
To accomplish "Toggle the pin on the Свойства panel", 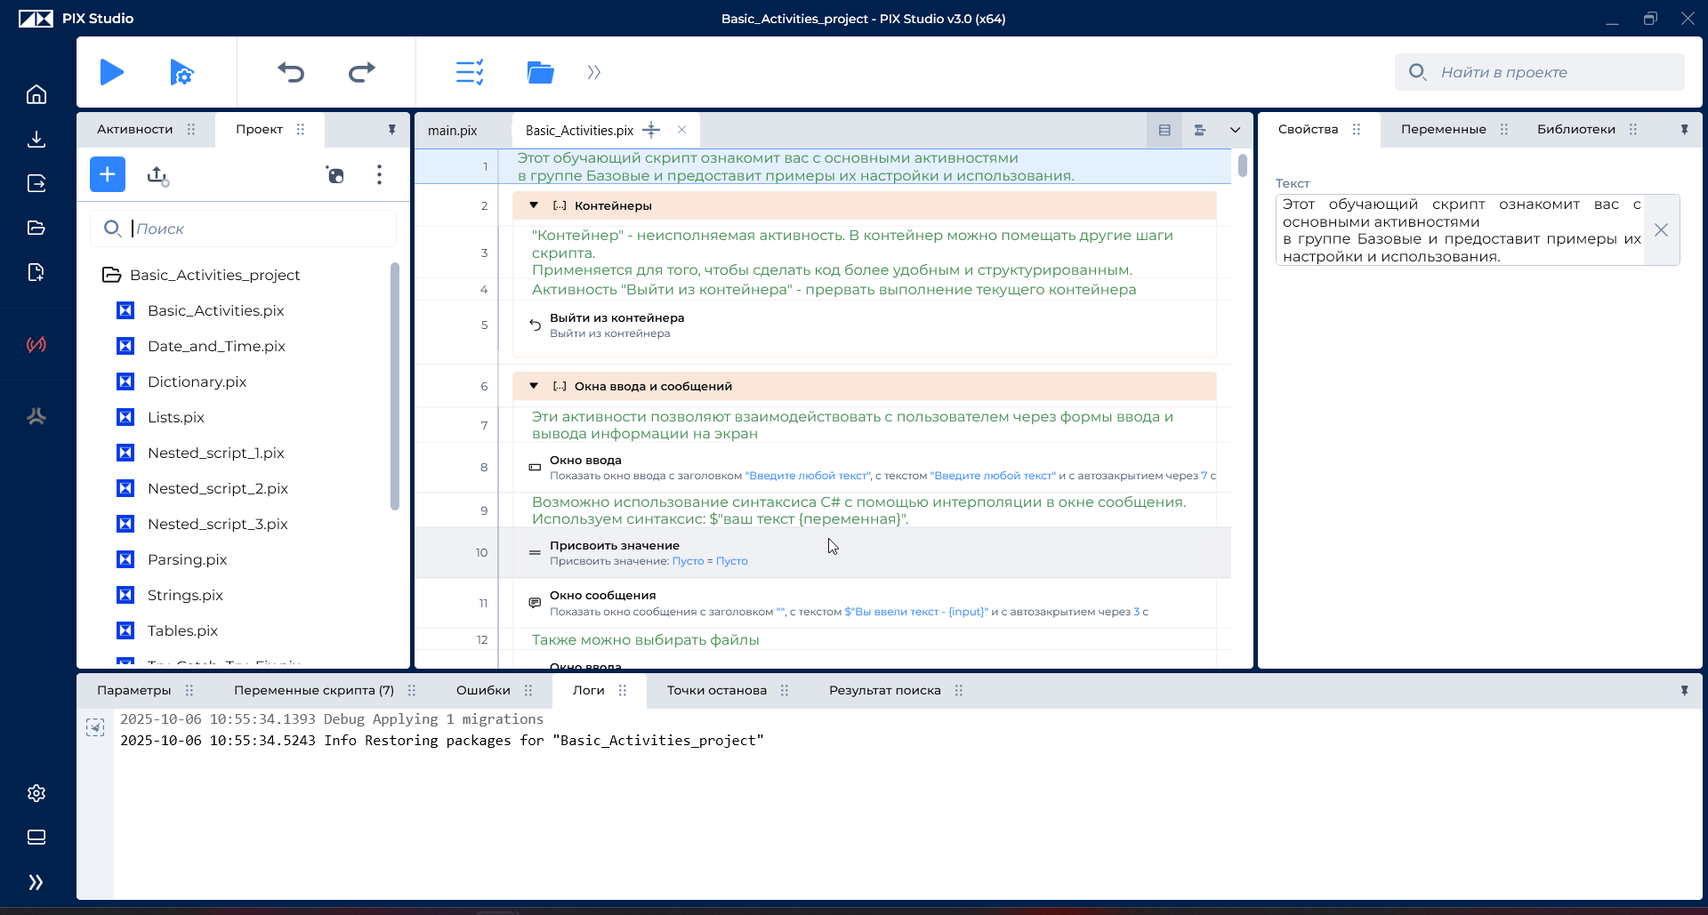I will [1684, 130].
